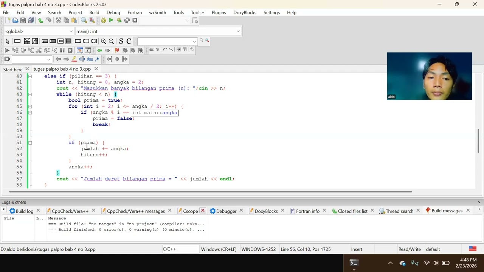The height and width of the screenshot is (272, 484).
Task: Open the Debugger log tab
Action: (x=223, y=211)
